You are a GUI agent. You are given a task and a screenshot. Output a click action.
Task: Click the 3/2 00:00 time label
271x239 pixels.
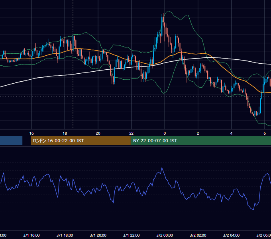(165, 235)
